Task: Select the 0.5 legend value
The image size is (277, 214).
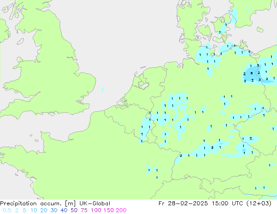Action: click(7, 211)
